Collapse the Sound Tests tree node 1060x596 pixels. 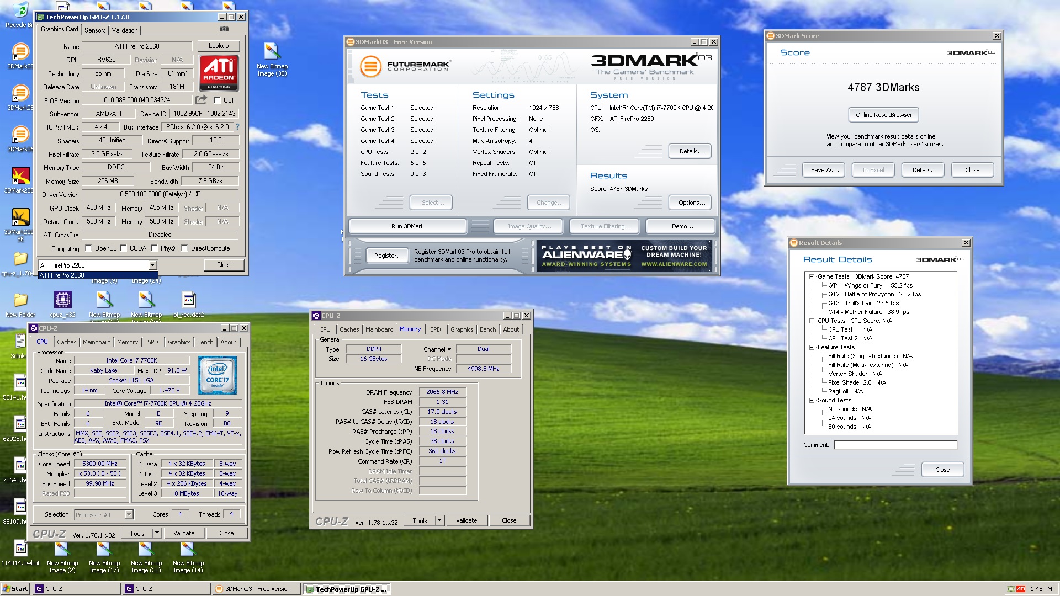click(x=812, y=401)
